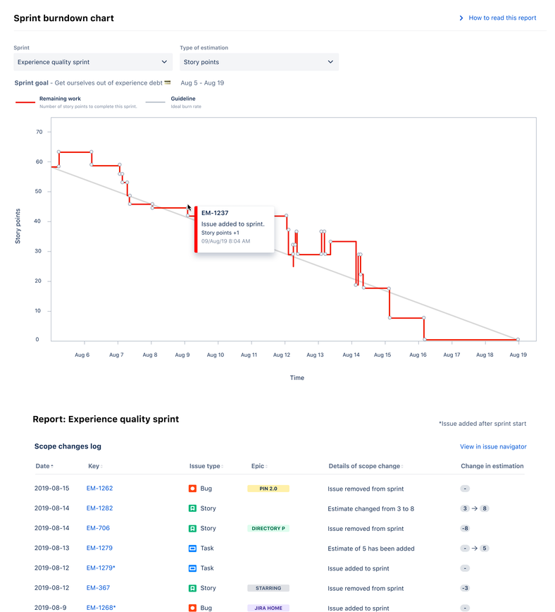Open How to read this report link
Screen dimensions: 555x612
click(x=502, y=18)
